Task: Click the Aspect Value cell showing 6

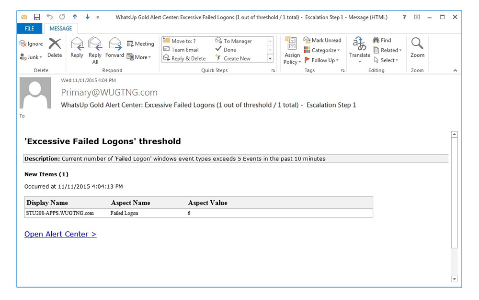Action: (x=189, y=213)
